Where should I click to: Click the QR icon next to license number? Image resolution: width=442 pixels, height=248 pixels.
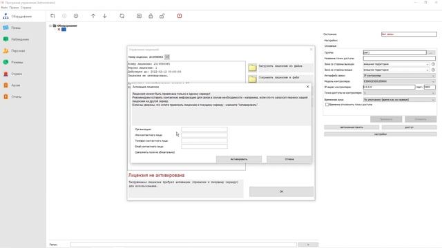tap(167, 57)
